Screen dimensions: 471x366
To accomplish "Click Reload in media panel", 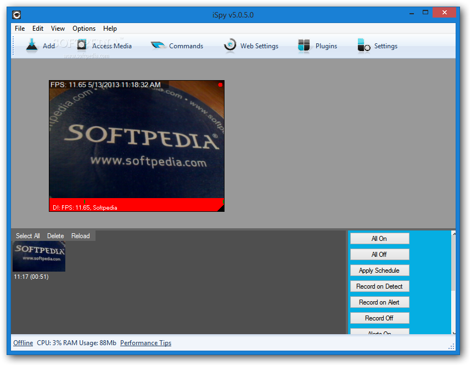I will (81, 236).
